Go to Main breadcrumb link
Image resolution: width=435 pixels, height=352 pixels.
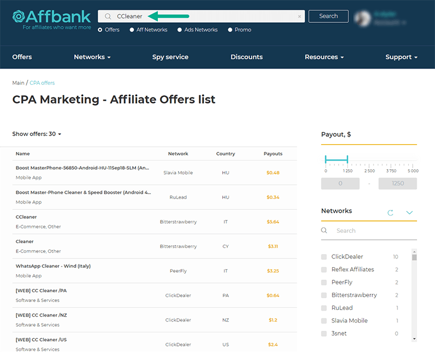pyautogui.click(x=19, y=83)
